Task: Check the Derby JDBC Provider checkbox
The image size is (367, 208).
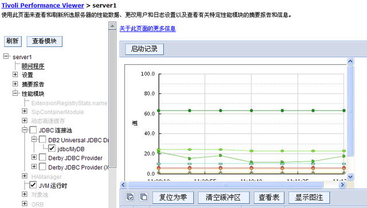Action: coord(42,157)
